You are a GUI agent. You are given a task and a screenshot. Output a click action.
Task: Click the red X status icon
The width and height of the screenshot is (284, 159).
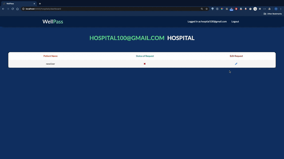pyautogui.click(x=145, y=64)
